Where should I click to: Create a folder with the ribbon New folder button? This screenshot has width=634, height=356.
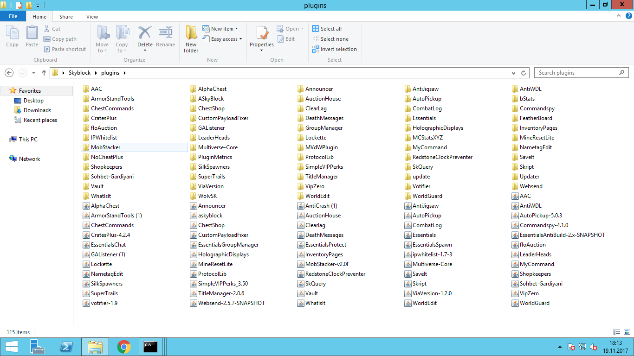(x=191, y=39)
